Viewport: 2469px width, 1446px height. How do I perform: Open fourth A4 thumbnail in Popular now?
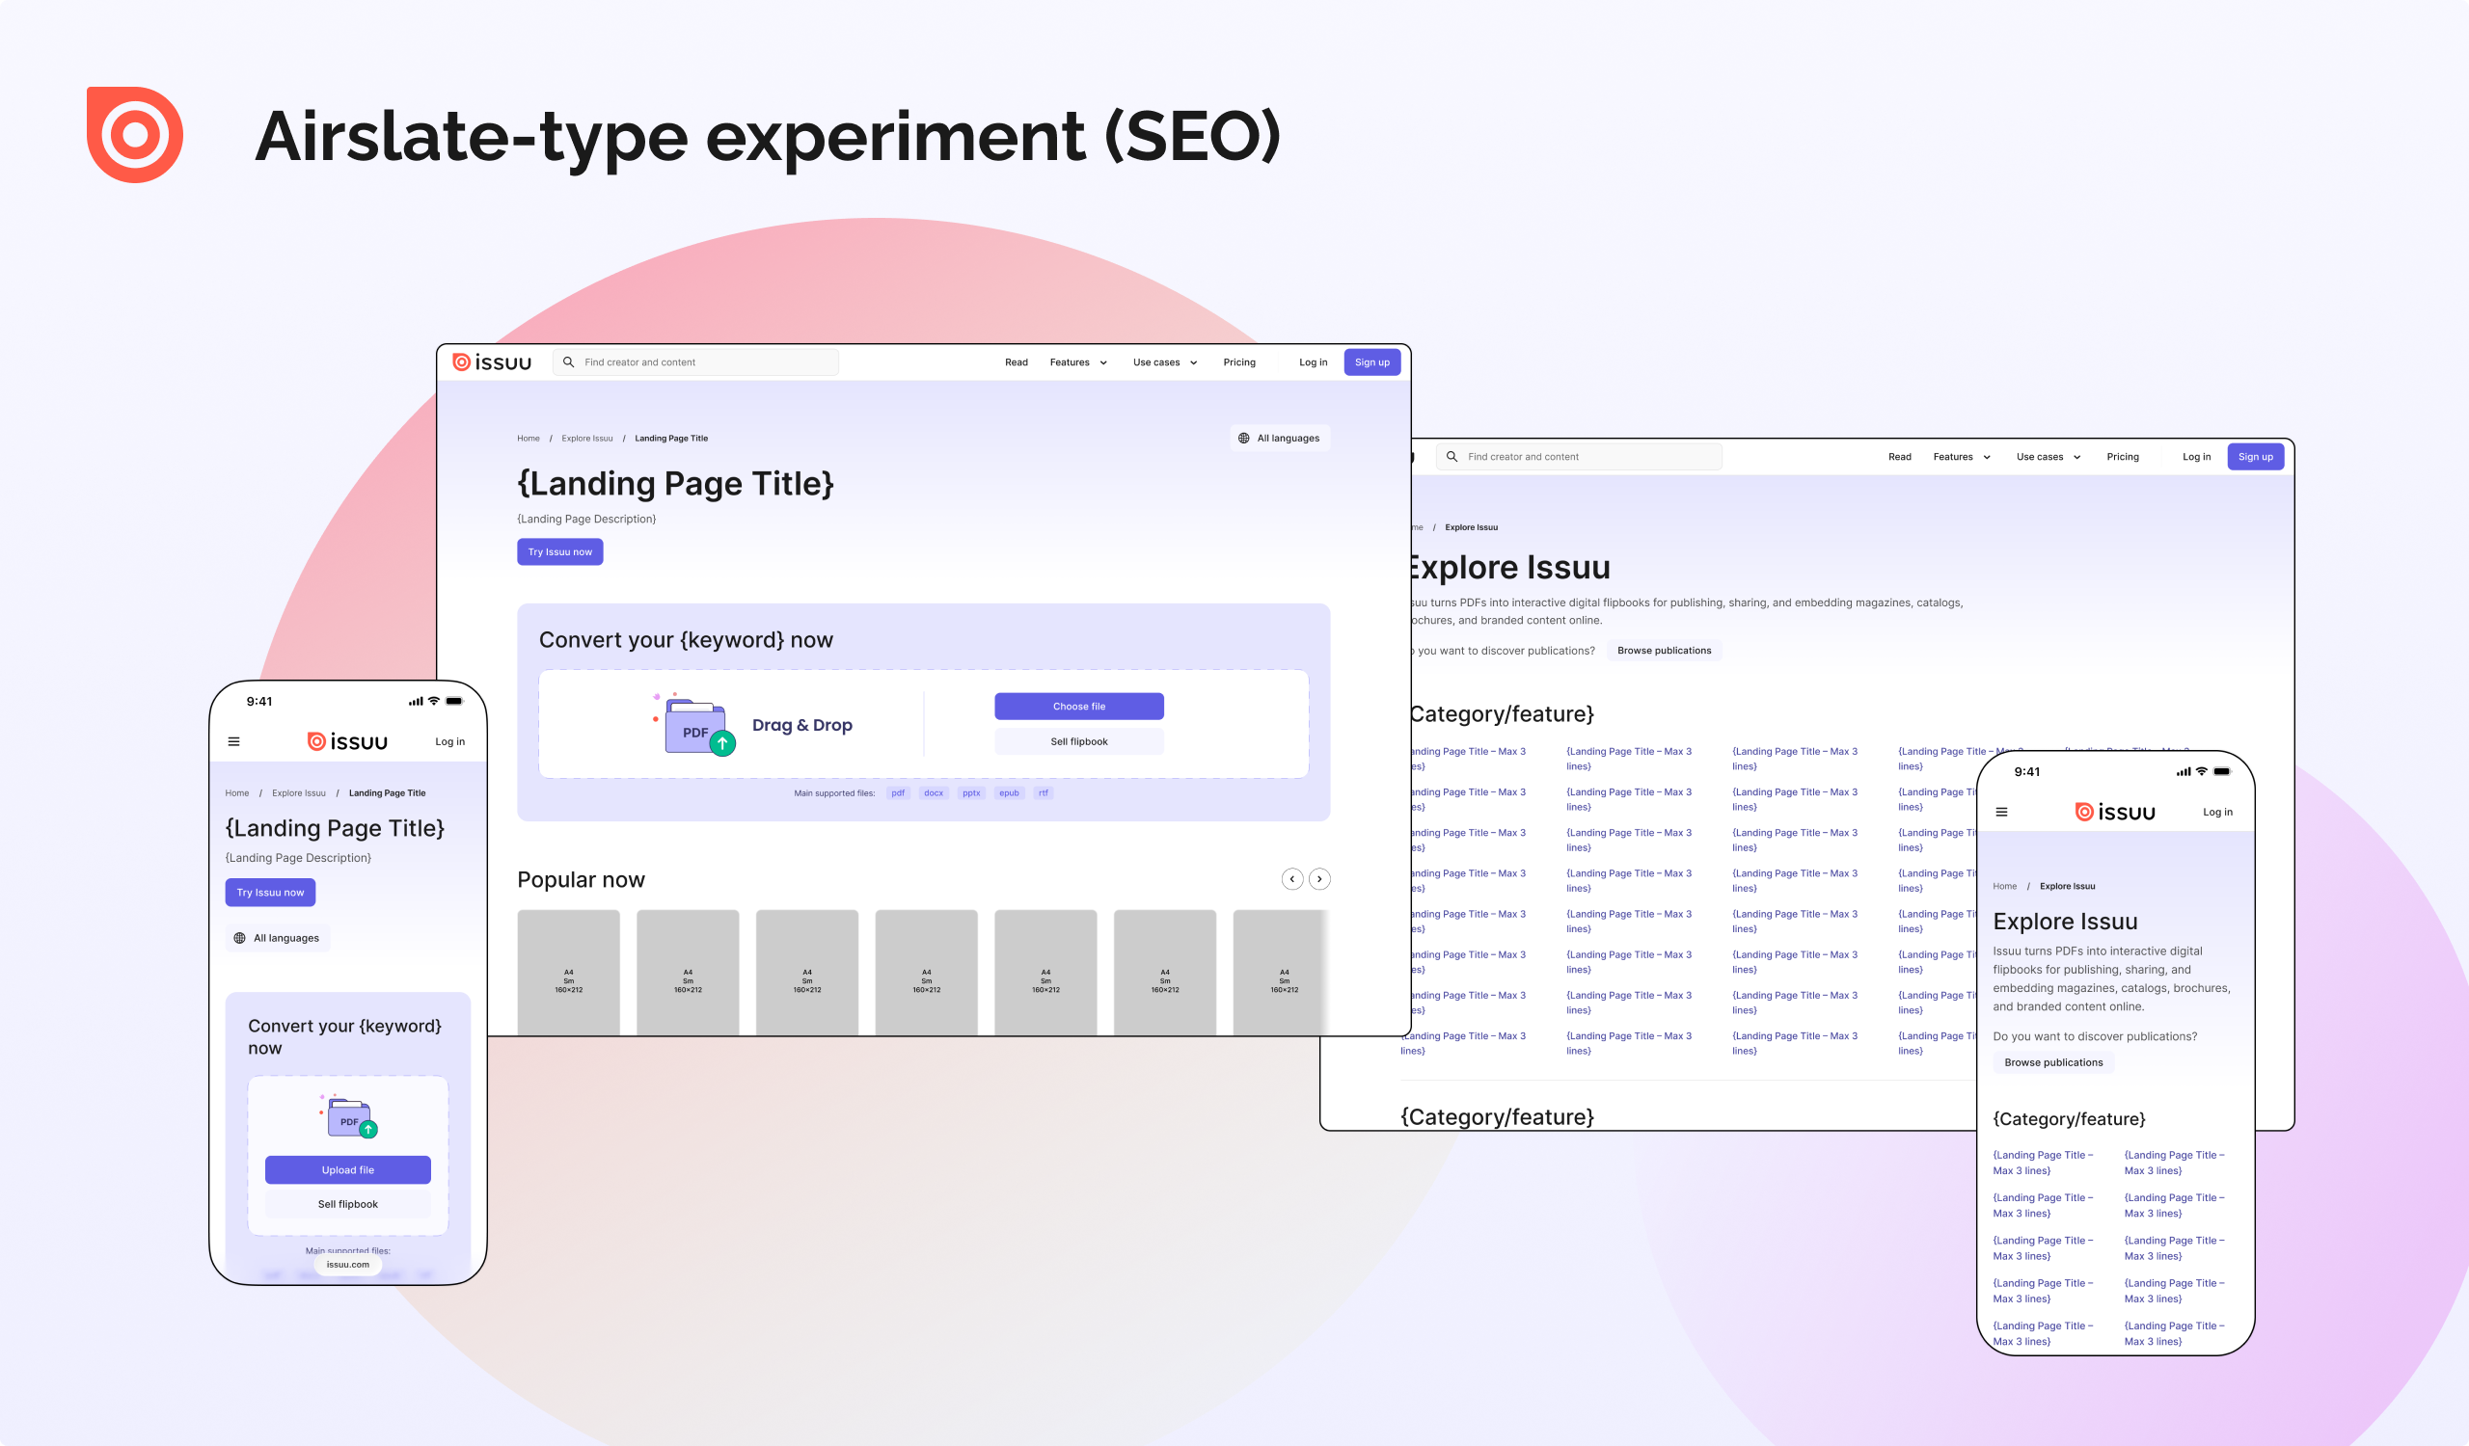pos(926,972)
